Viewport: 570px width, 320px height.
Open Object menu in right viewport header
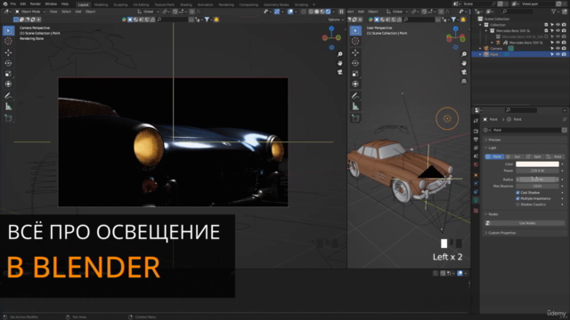tap(373, 12)
